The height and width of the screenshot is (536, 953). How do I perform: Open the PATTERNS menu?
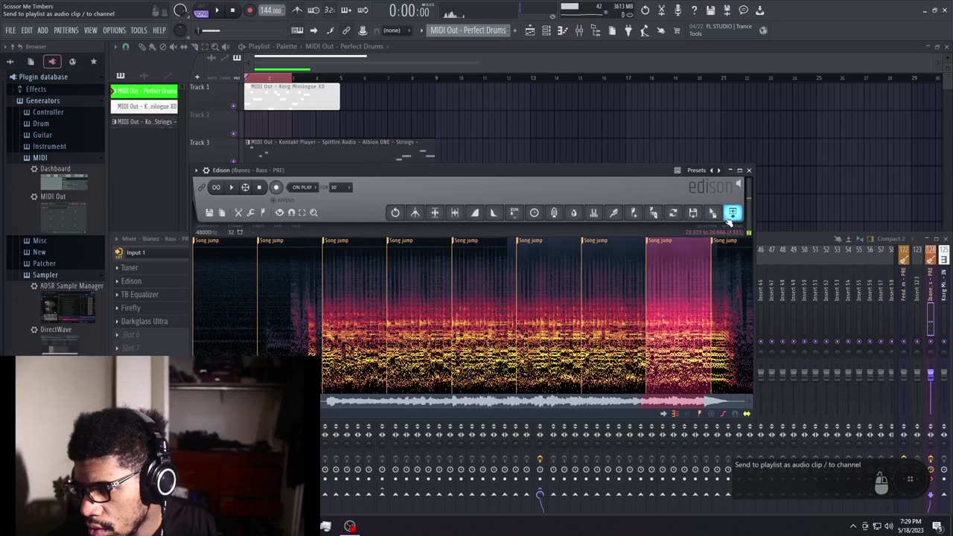pyautogui.click(x=66, y=31)
